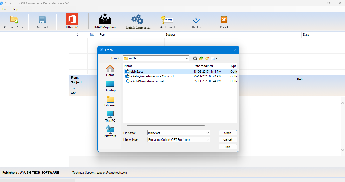Go to Home in the places bar
Image resolution: width=345 pixels, height=182 pixels.
point(110,71)
